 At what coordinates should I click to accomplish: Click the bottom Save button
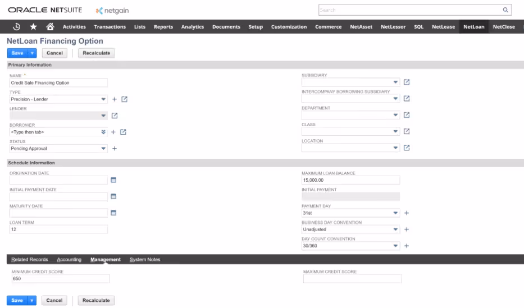(x=17, y=301)
